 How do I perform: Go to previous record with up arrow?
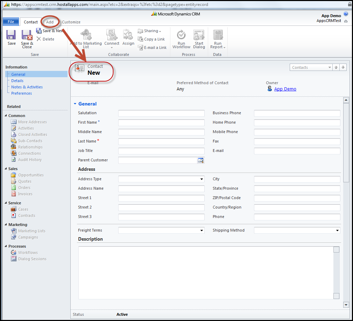[x=336, y=67]
